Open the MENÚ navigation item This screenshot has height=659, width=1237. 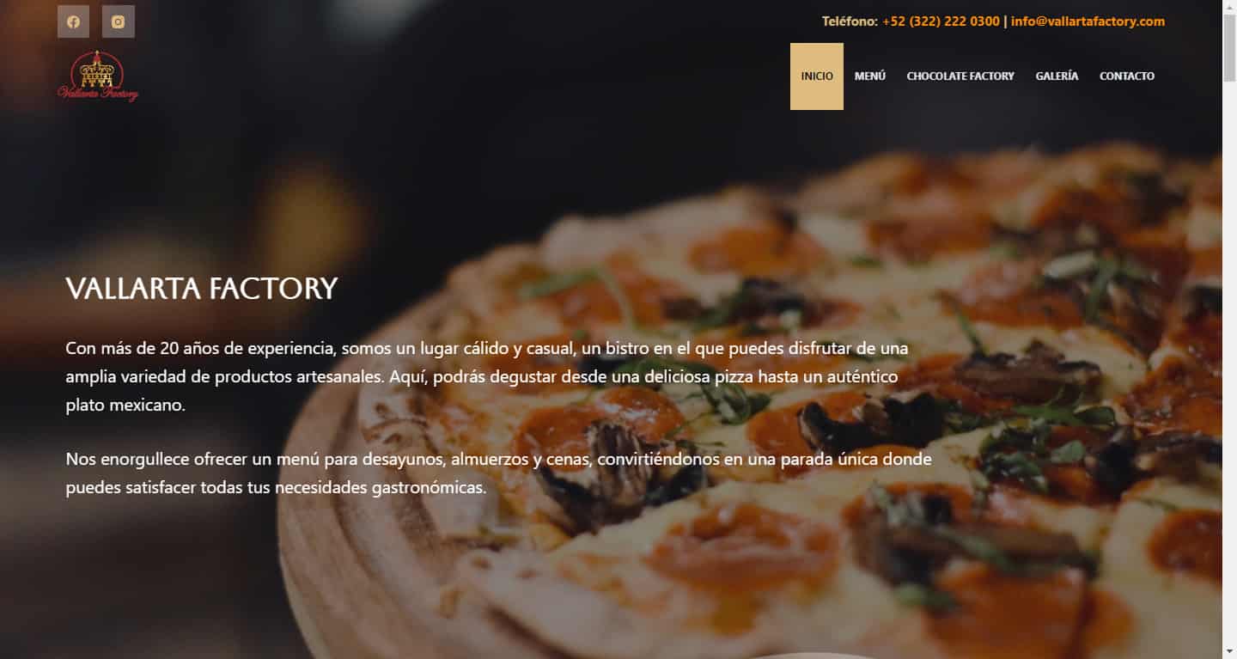[870, 76]
